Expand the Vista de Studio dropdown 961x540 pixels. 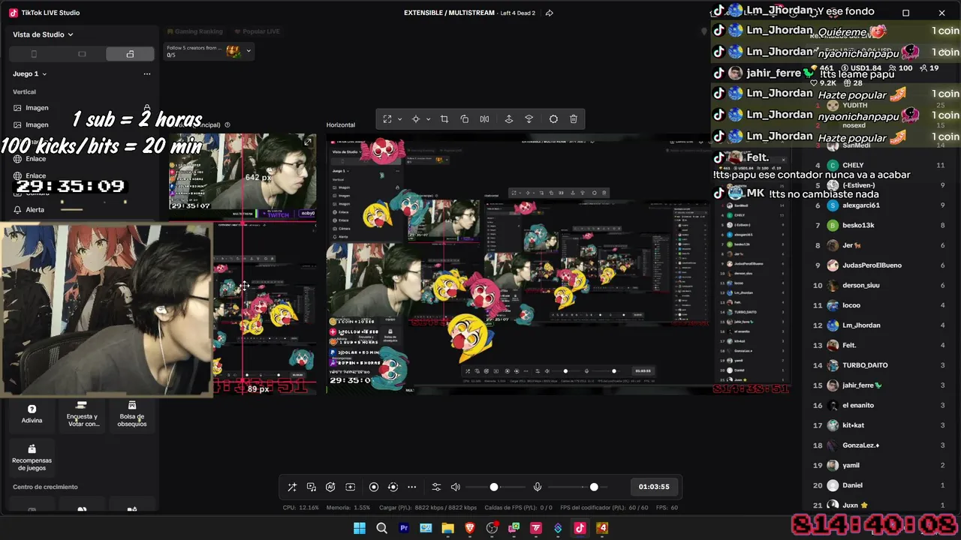43,34
